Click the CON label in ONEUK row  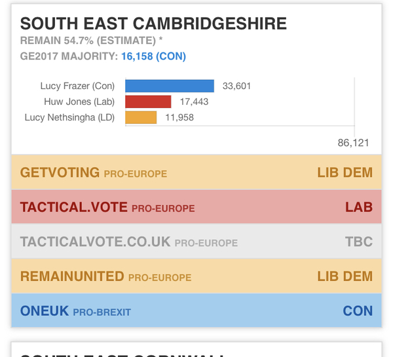coord(358,310)
